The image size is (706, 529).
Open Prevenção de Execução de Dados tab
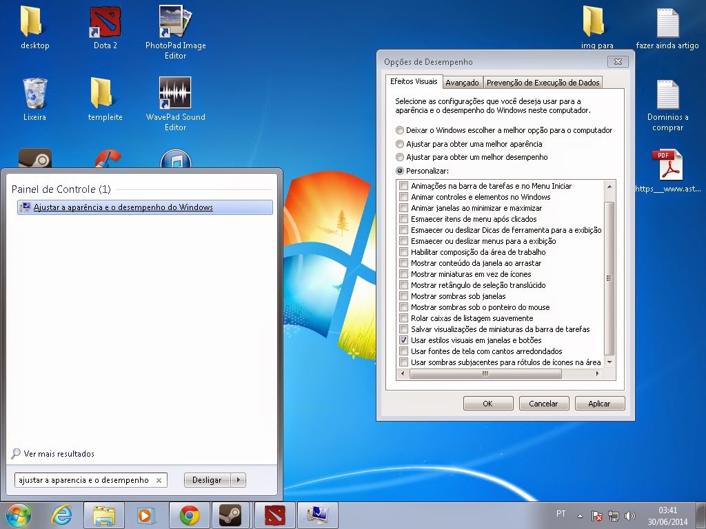tap(543, 83)
